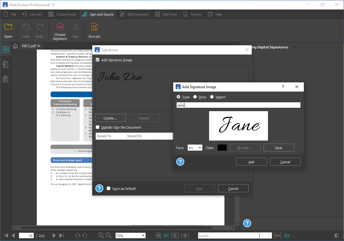Open the page thumbnails panel
The image size is (344, 241).
tap(6, 49)
